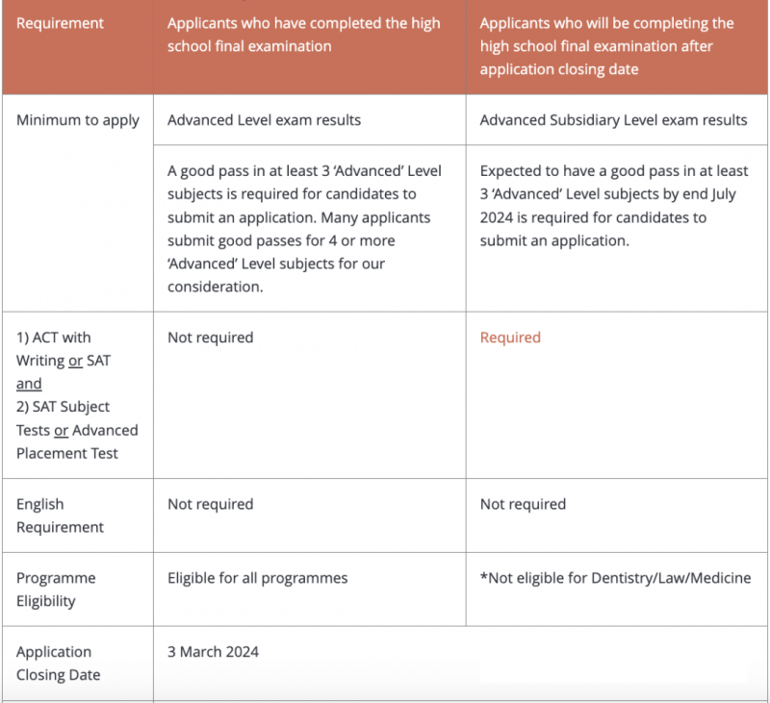Select 'Advanced Level exam results' cell
Viewport: 770px width, 703px height.
coord(264,120)
